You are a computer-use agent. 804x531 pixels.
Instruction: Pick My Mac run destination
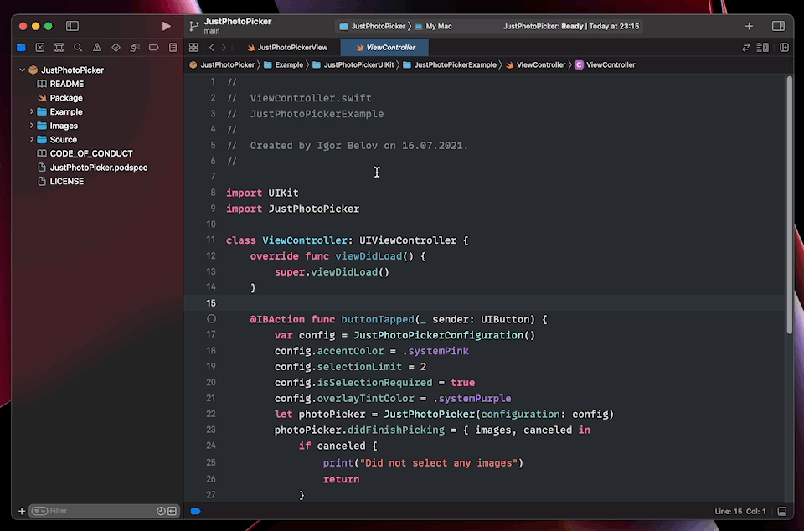click(433, 26)
